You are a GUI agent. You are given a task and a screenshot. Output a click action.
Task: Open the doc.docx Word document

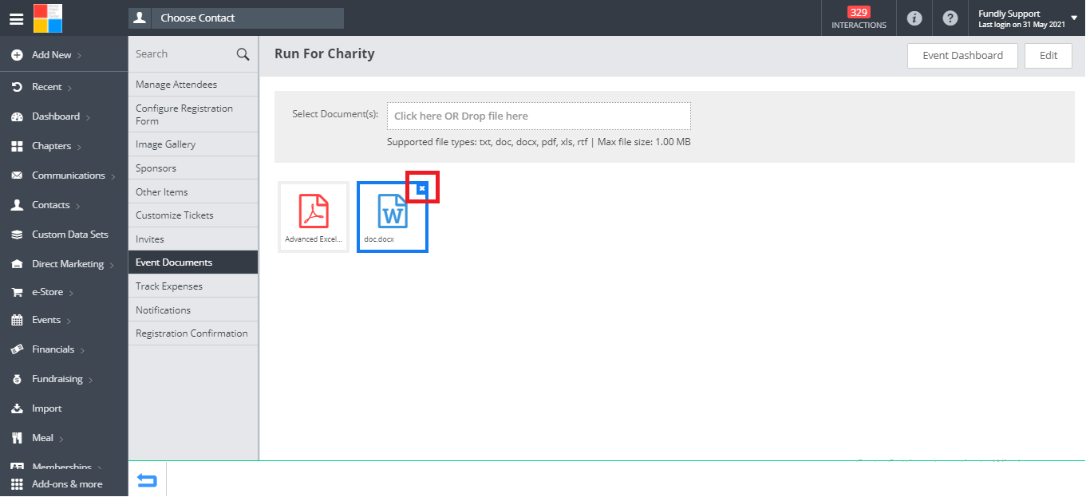(x=393, y=217)
